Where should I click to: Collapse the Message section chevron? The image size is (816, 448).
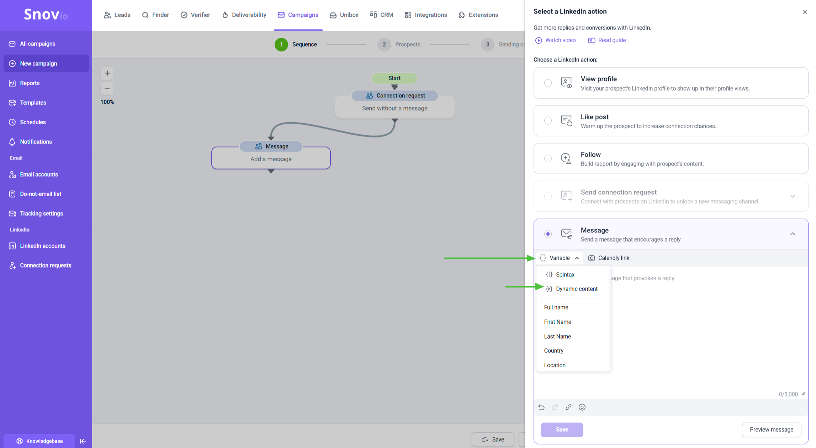(x=793, y=234)
